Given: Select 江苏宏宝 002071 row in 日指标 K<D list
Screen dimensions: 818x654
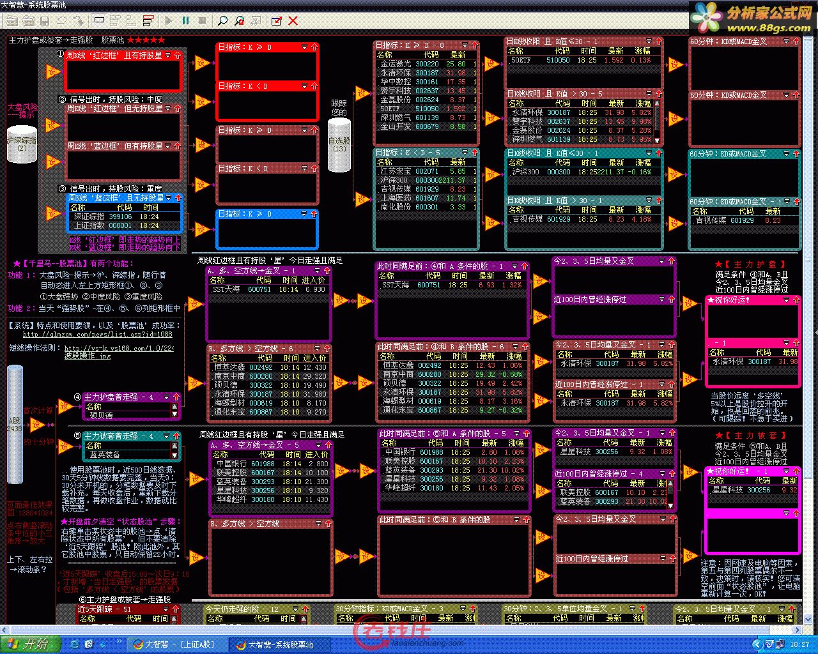Looking at the screenshot, I should point(426,171).
